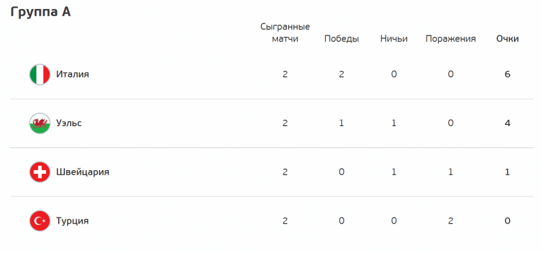
Task: Open the Швейцария team link
Action: pyautogui.click(x=83, y=172)
